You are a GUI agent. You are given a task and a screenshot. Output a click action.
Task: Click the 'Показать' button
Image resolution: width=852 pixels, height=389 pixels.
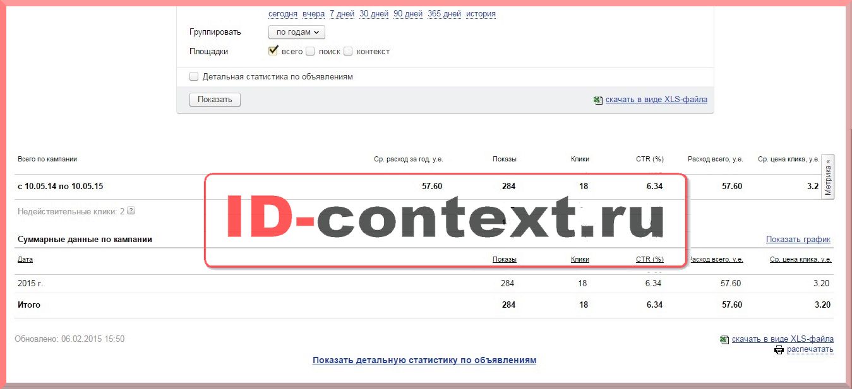pos(215,100)
